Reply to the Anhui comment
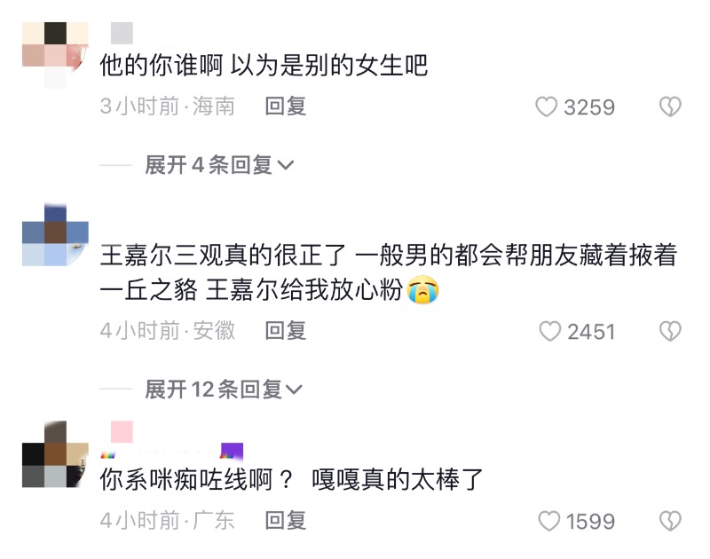Image resolution: width=710 pixels, height=559 pixels. 286,330
